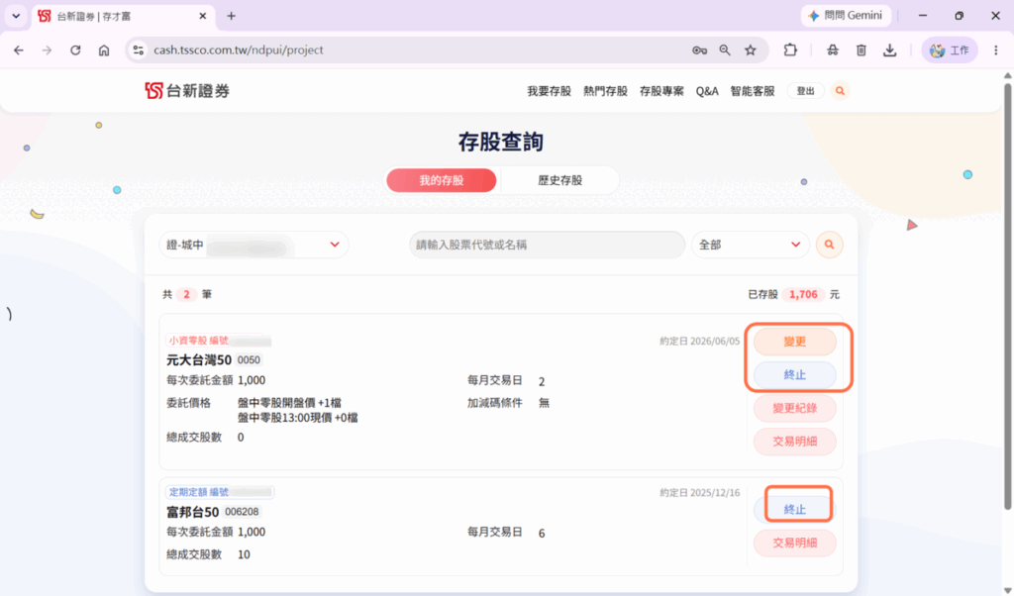Click the 台新證券 logo
1014x596 pixels.
tap(187, 90)
